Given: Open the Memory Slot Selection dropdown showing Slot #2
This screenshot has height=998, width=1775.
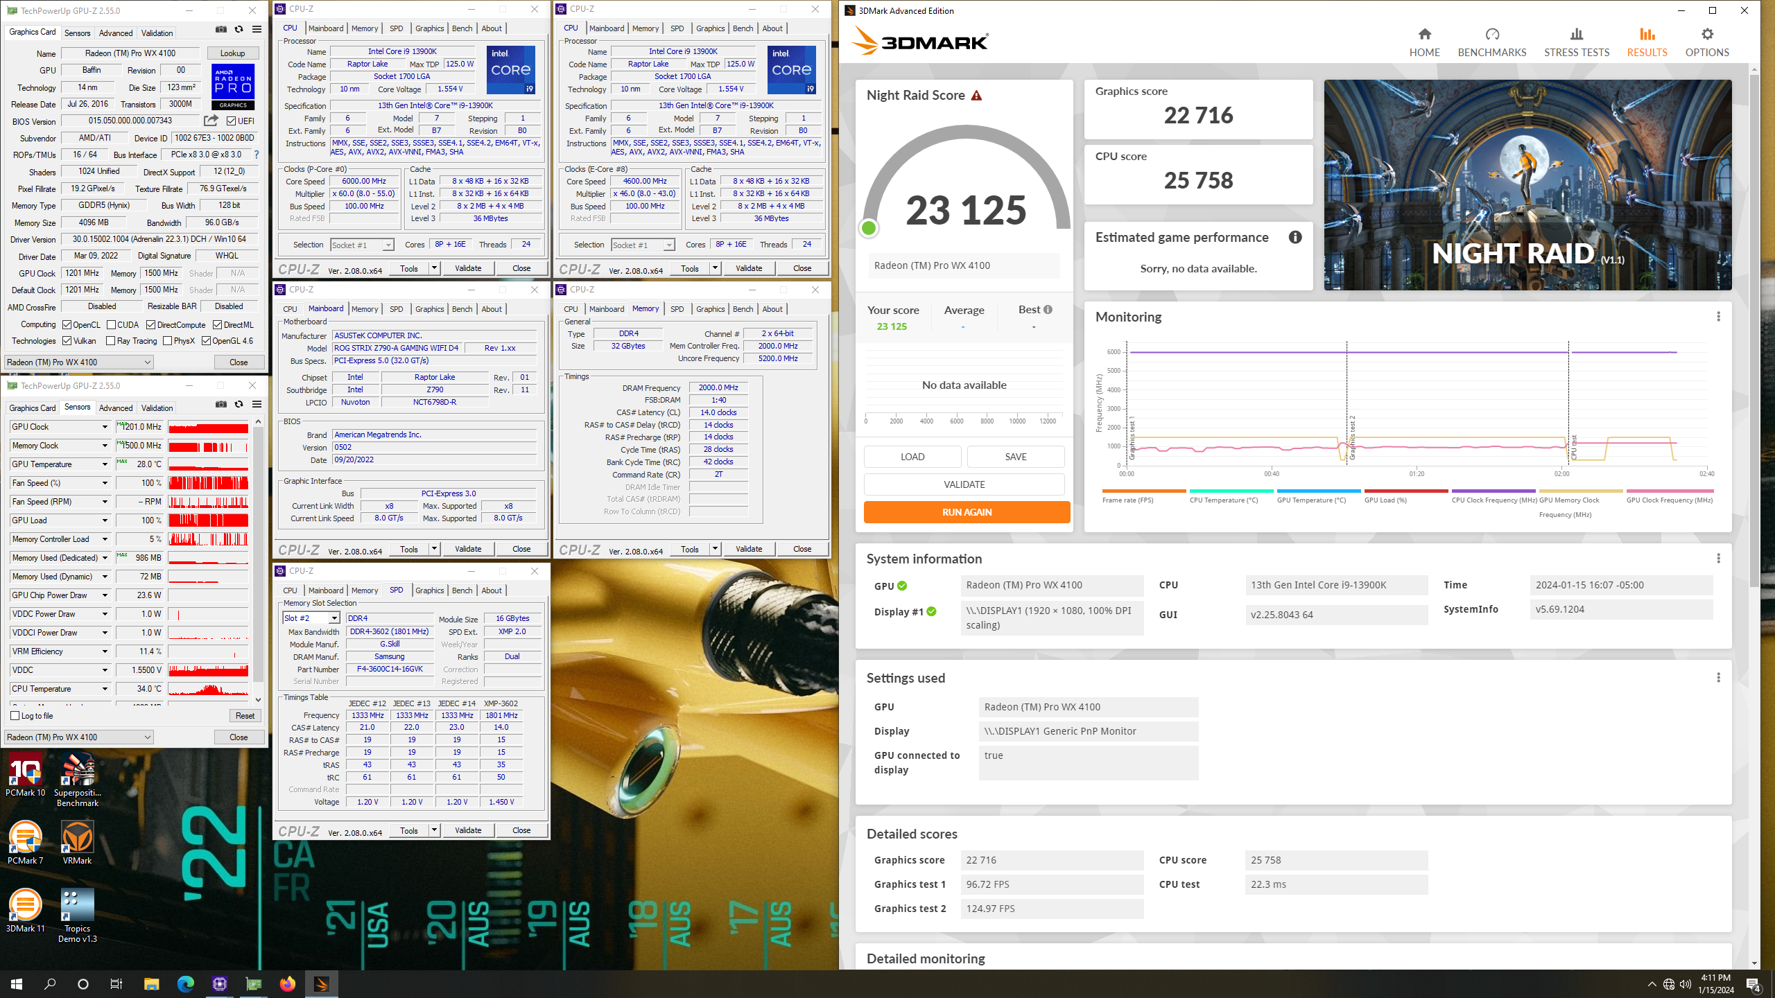Looking at the screenshot, I should (x=311, y=618).
